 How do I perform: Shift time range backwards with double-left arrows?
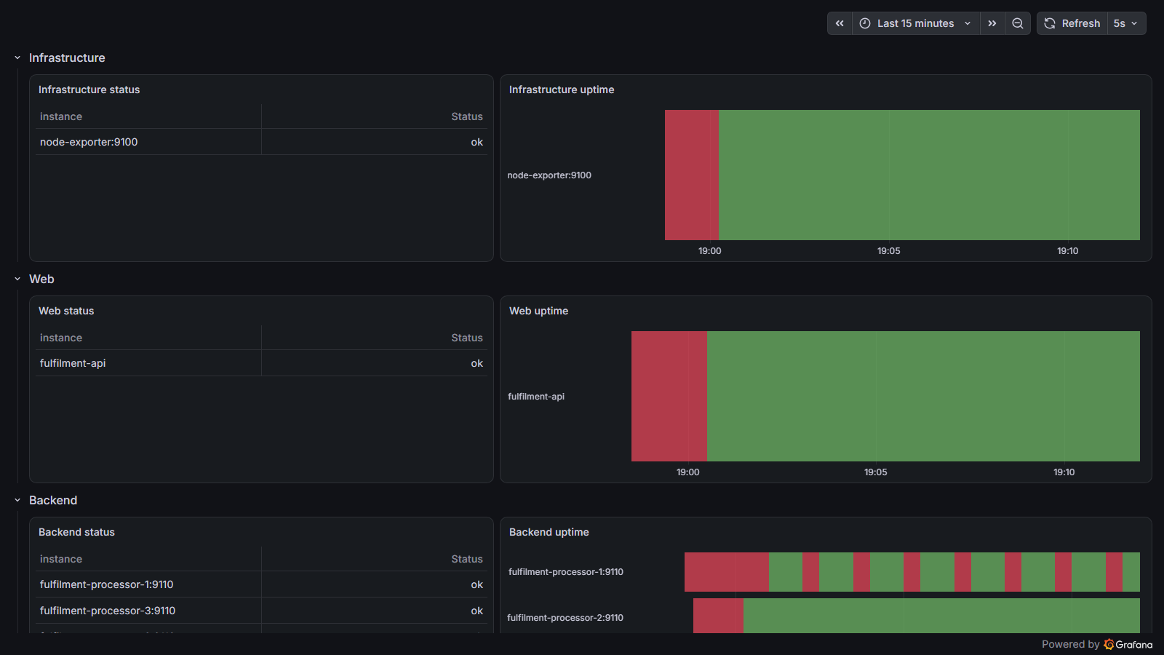[840, 23]
